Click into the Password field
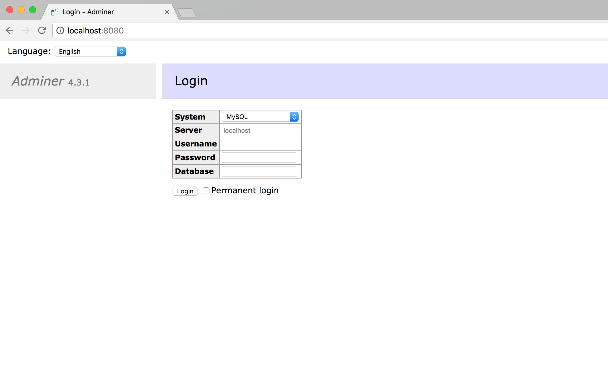608x373 pixels. (x=259, y=158)
